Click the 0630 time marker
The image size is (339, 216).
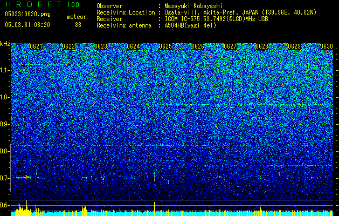[327, 46]
